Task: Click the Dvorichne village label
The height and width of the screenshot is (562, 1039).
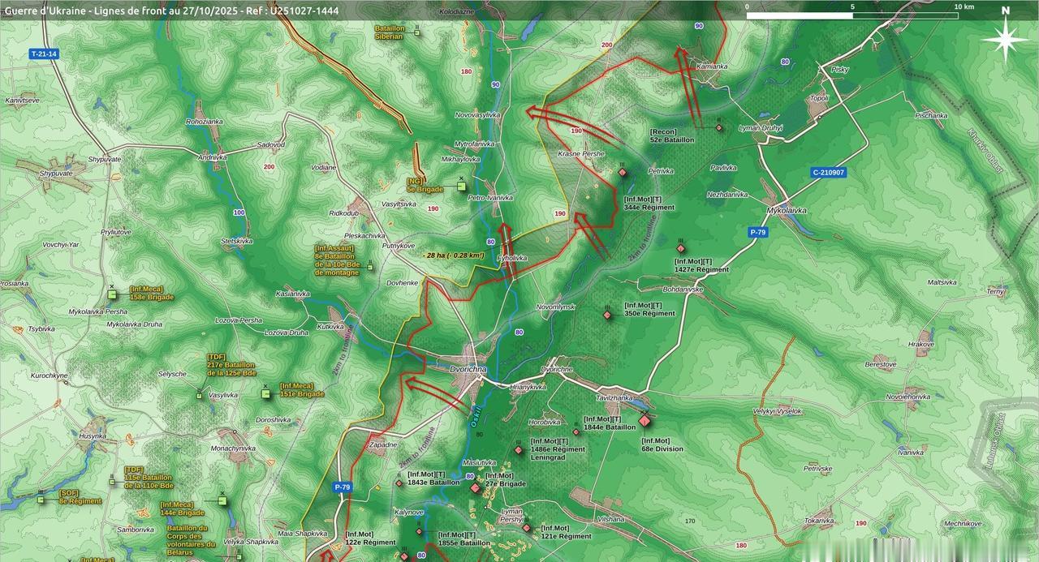Action: click(557, 369)
